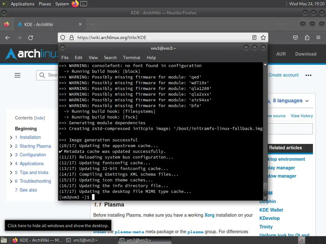Expand the Tips and tricks section
Screen dimensions: 326x244
tap(11, 173)
